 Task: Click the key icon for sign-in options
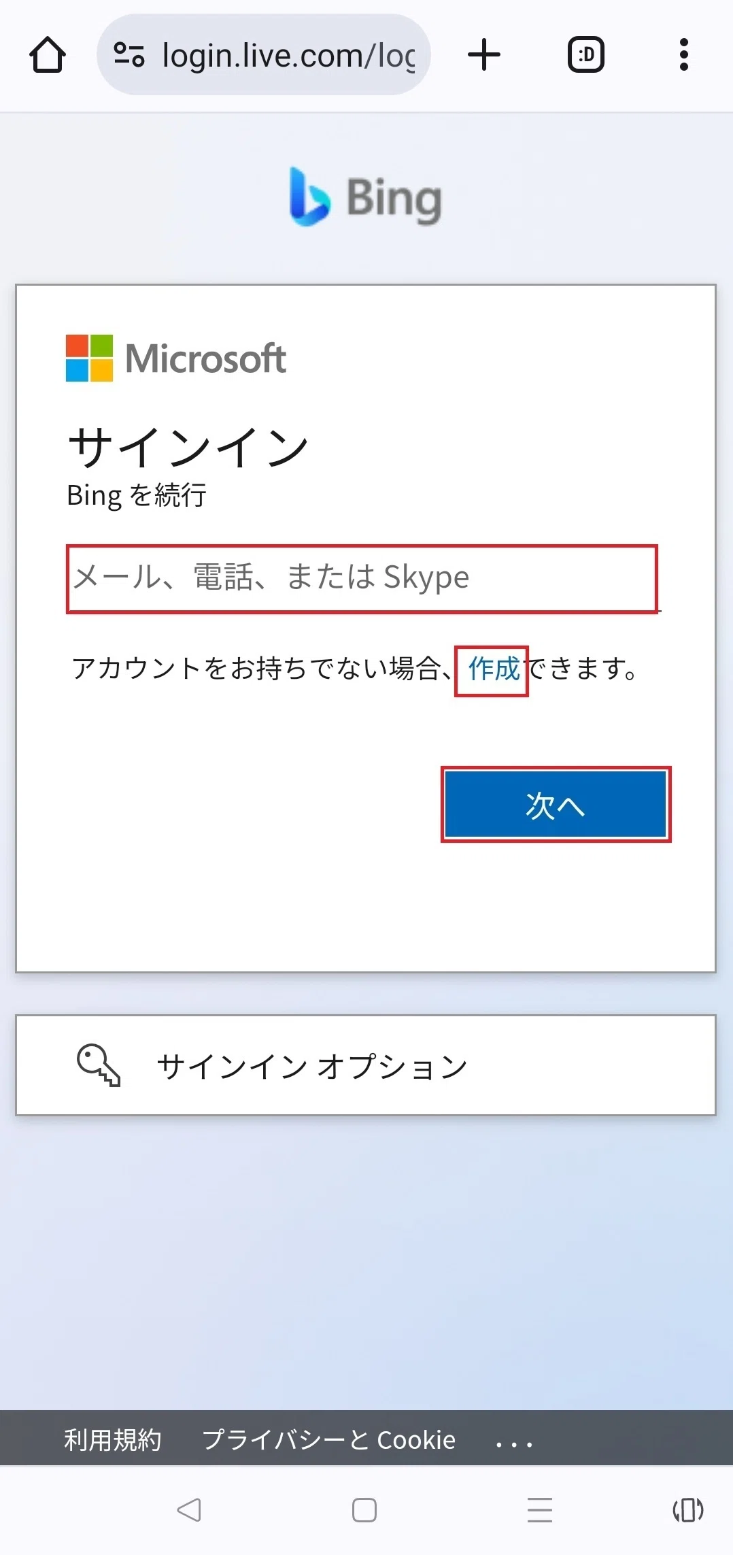point(99,1065)
